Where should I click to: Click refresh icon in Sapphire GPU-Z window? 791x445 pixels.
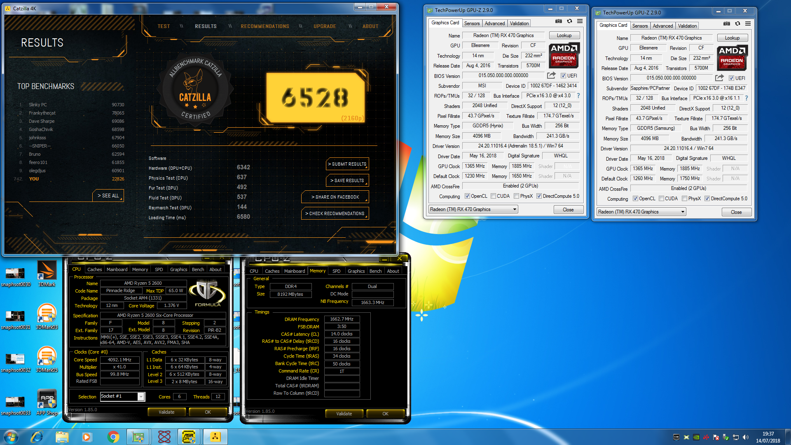(x=737, y=24)
